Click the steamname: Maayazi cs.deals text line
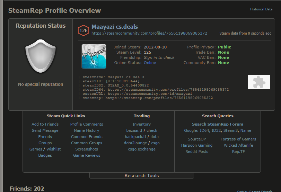This screenshot has width=281, height=192. [113, 77]
